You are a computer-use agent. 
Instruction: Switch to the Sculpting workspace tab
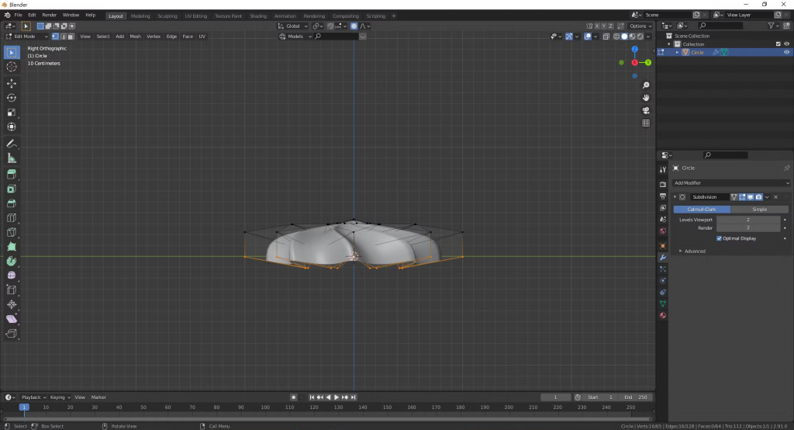167,16
